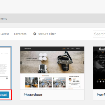Open the dark gallery theme thumbnail
This screenshot has width=105, height=105.
99,68
